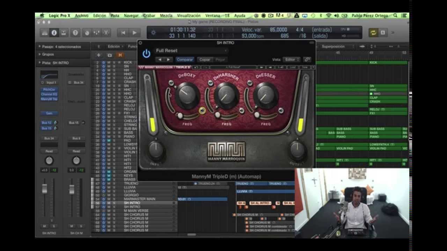
Task: Click the link chain icon in the plug-in header
Action: point(307,60)
